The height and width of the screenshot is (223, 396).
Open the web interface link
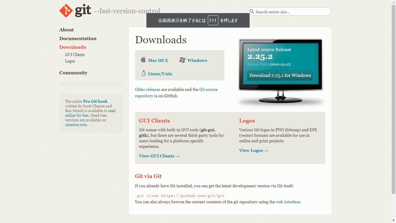point(288,202)
